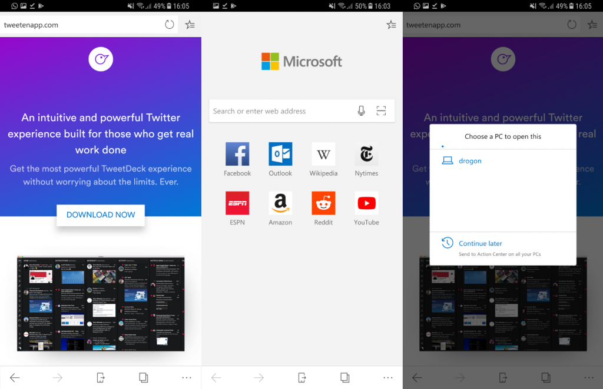Open the Nytimes shortcut tile

[366, 159]
